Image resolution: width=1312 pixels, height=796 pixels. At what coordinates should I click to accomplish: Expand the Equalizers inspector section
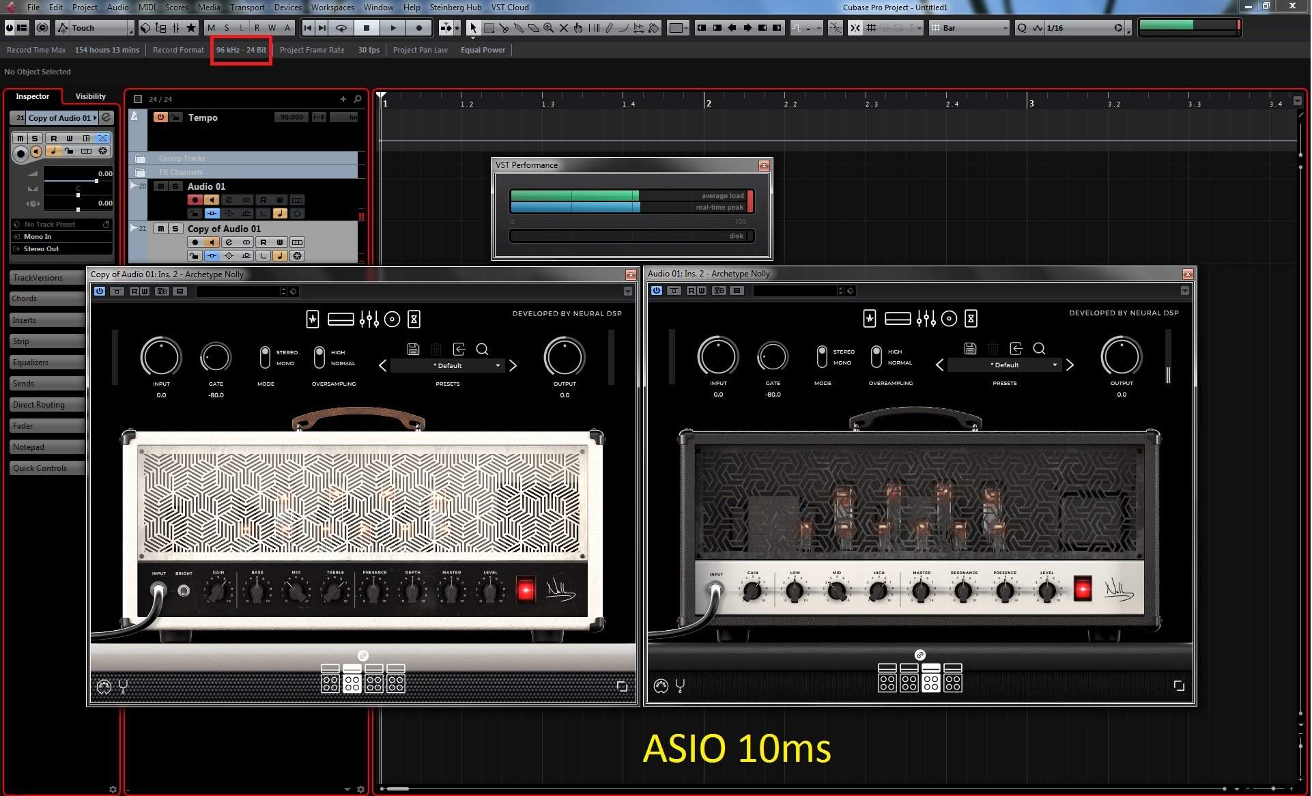(x=47, y=363)
